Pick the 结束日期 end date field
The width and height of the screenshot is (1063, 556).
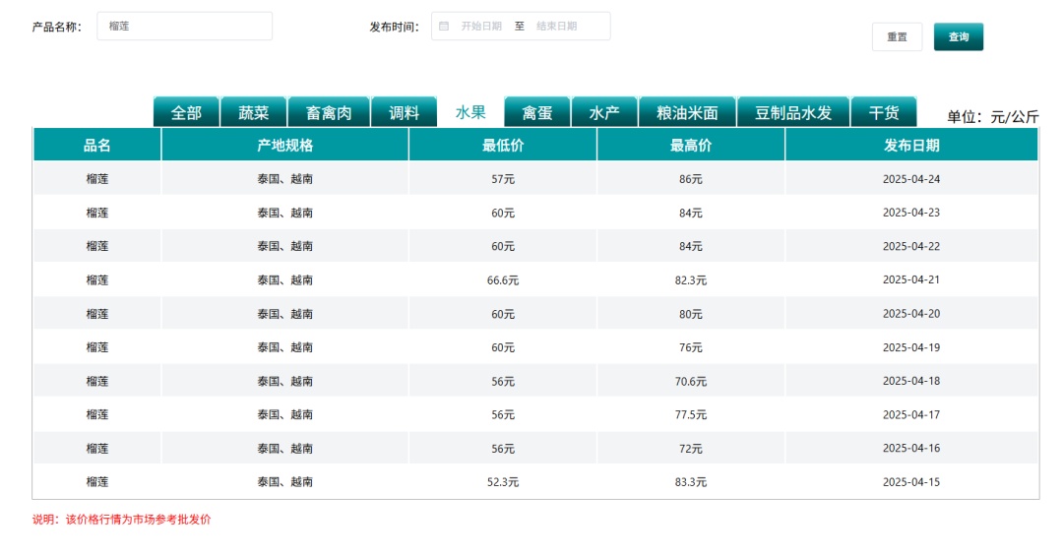pos(556,27)
